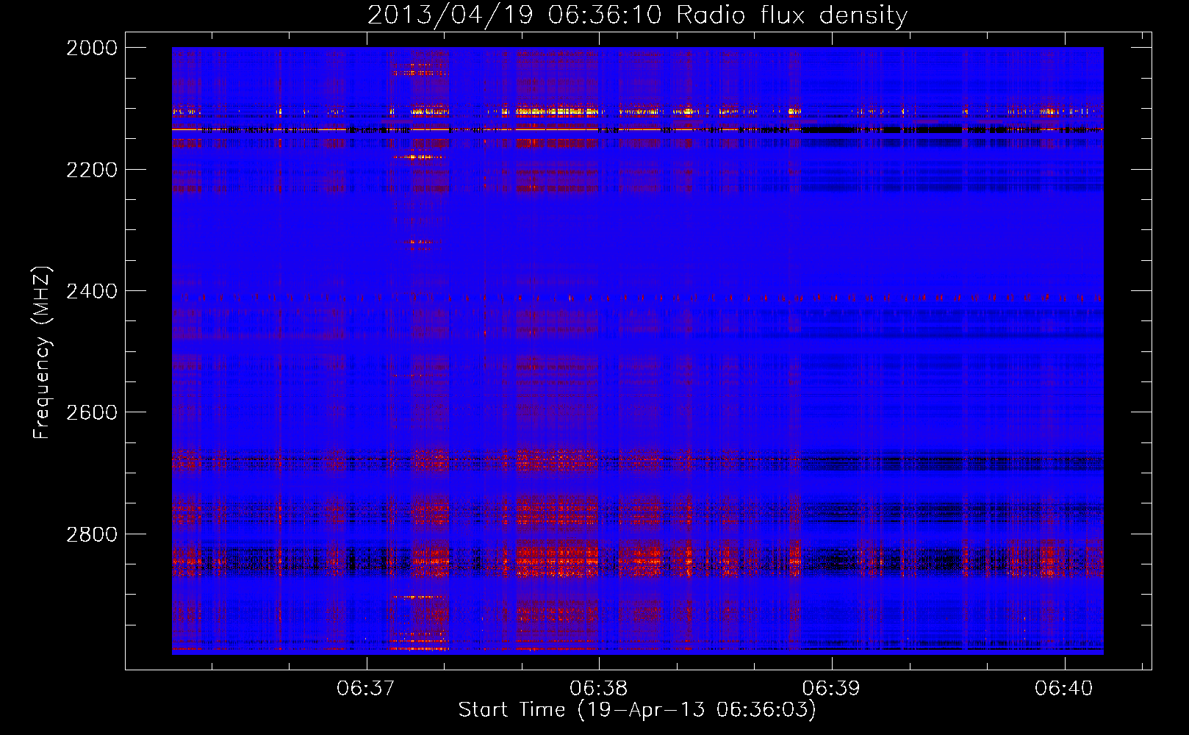Select the 2200 frequency tick label
This screenshot has height=735, width=1189.
click(x=92, y=170)
